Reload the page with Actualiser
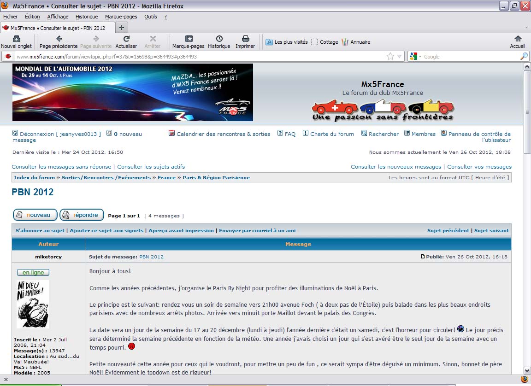The width and height of the screenshot is (531, 386). [126, 42]
